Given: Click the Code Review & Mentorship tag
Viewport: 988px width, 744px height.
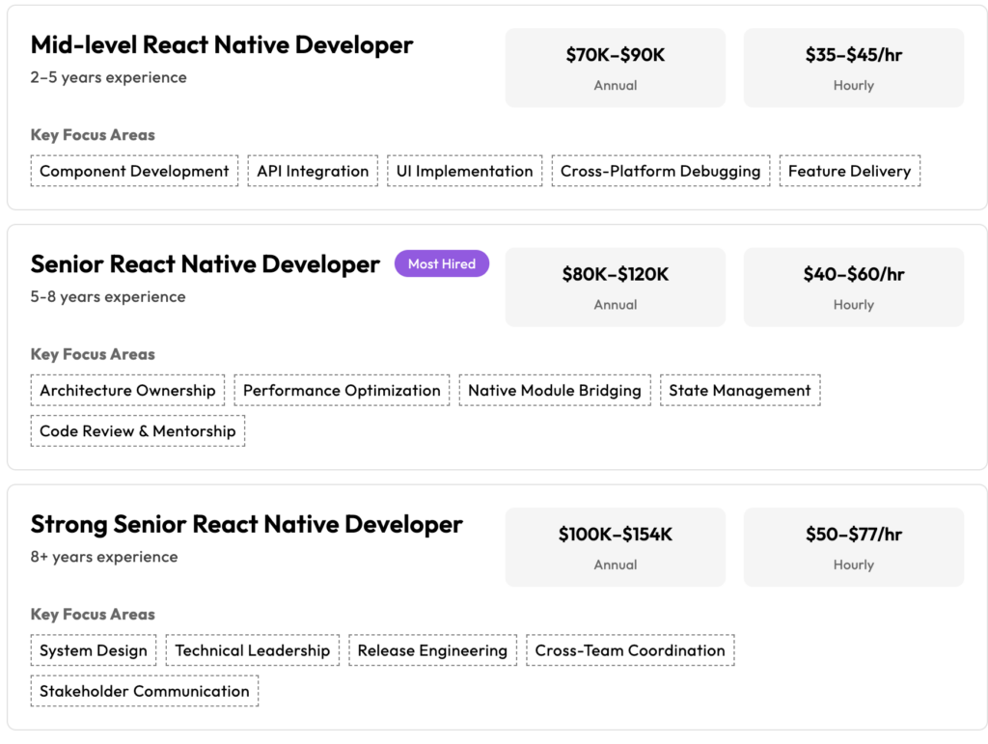Looking at the screenshot, I should [137, 431].
